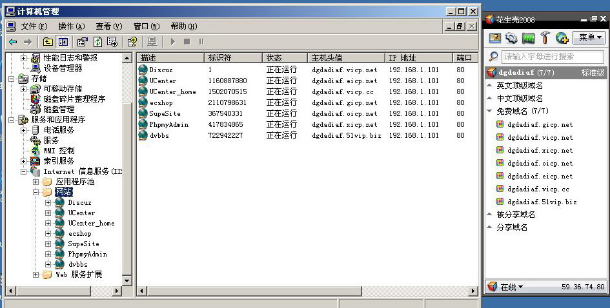The image size is (610, 308).
Task: Expand the UCenter_home site node in tree
Action: [48, 223]
